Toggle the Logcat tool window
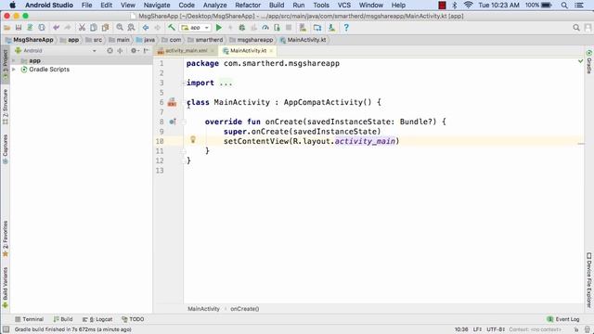Image resolution: width=594 pixels, height=334 pixels. click(97, 319)
